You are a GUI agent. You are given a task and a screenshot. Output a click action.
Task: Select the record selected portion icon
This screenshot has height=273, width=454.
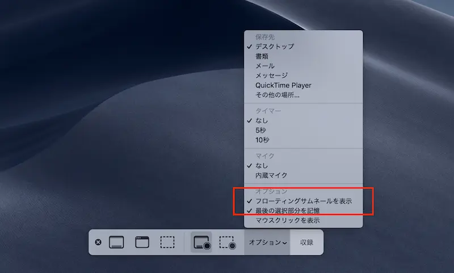228,242
